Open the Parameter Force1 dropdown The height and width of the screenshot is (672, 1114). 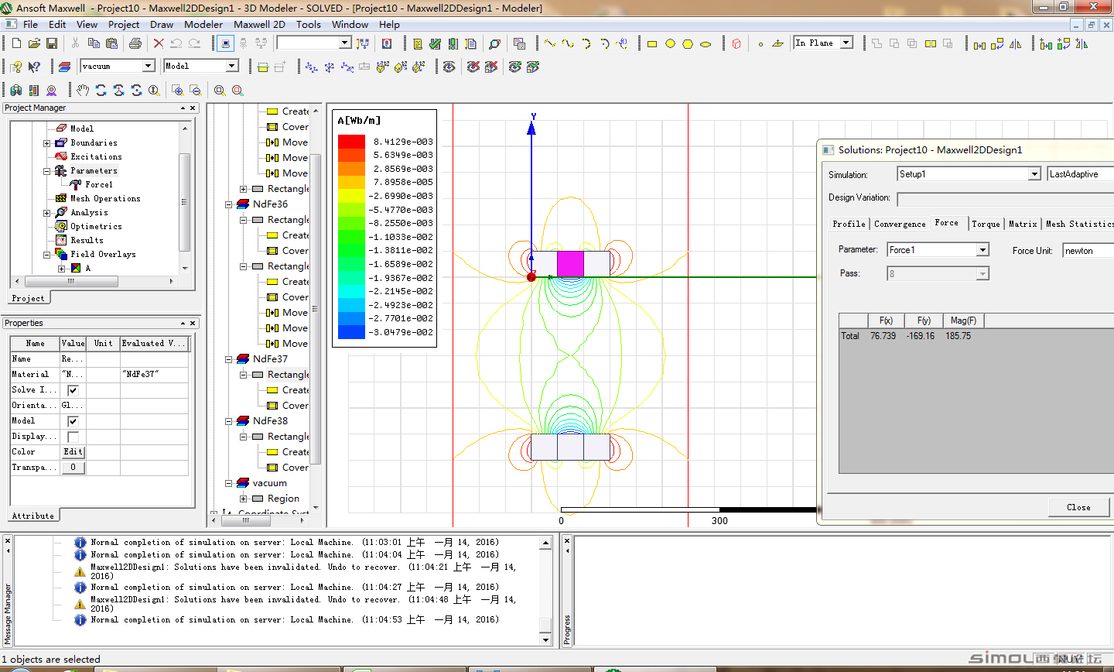tap(982, 250)
